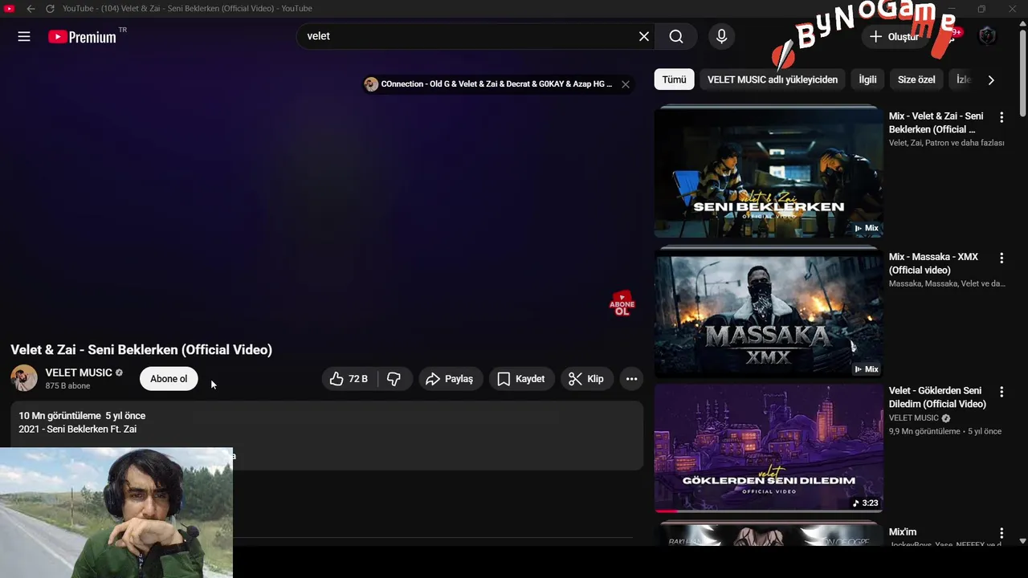Open 'Mix - Massaka - XMX' title

pyautogui.click(x=933, y=263)
